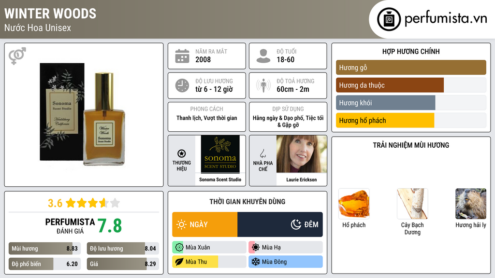Viewport: 495px width, 278px height.
Task: Click the DỊP SỬ DỤNG label
Action: pos(288,109)
